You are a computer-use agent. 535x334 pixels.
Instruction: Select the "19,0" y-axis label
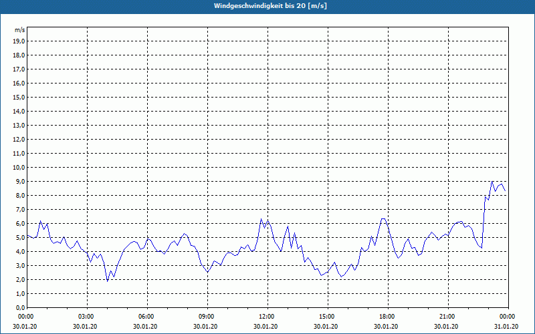19,41
